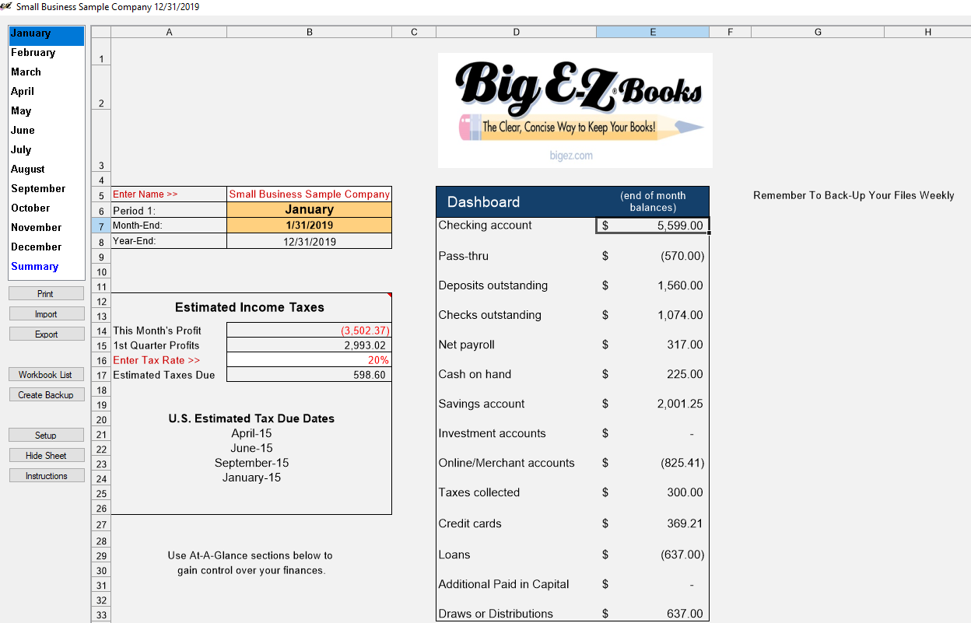Open the October sheet

click(x=30, y=208)
